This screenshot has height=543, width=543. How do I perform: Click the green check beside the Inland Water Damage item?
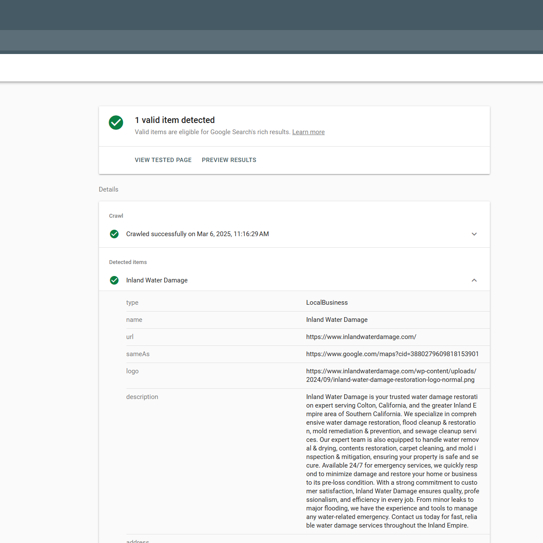click(x=114, y=280)
